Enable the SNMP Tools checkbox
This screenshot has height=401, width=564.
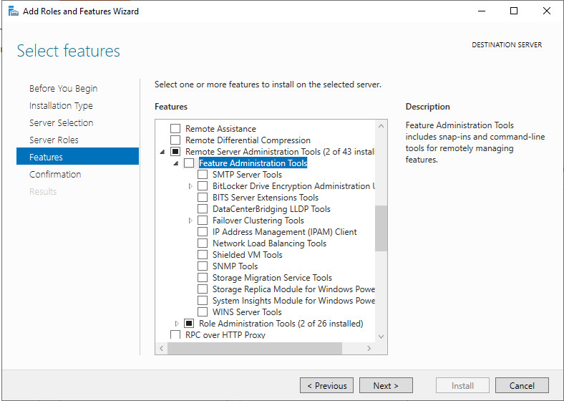click(203, 266)
